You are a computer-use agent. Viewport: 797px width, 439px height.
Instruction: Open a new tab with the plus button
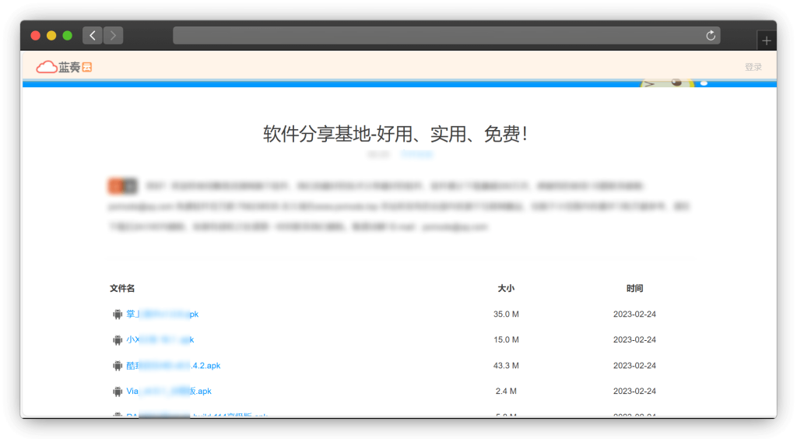(767, 40)
